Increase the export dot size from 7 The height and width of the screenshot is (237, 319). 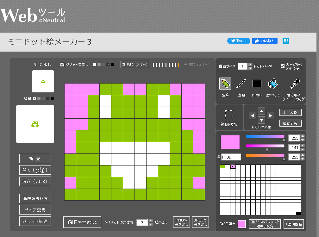pyautogui.click(x=150, y=221)
